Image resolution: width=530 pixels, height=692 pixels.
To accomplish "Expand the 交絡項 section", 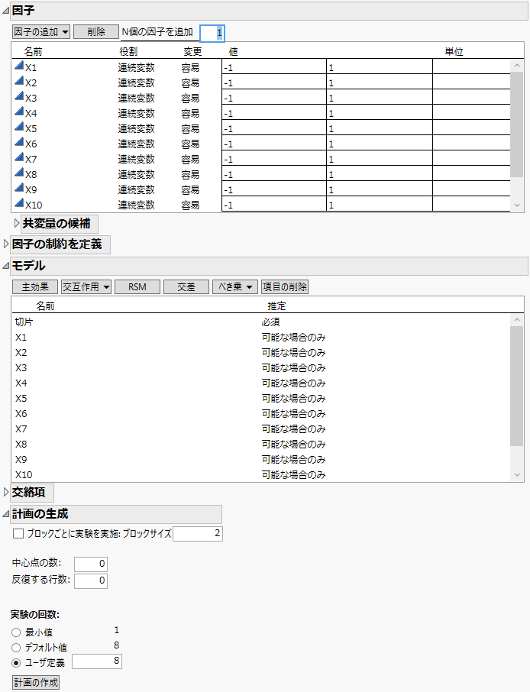I will (x=6, y=492).
